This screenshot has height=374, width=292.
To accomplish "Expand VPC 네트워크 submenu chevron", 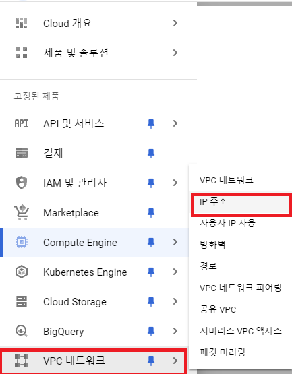I will pos(175,361).
